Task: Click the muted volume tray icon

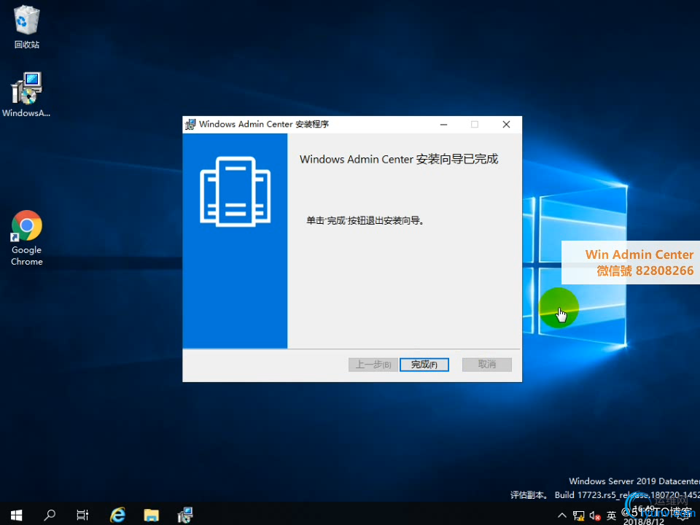Action: pyautogui.click(x=595, y=516)
